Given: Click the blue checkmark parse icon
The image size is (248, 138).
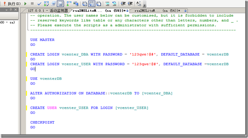Looking at the screenshot, I should click(x=39, y=4).
